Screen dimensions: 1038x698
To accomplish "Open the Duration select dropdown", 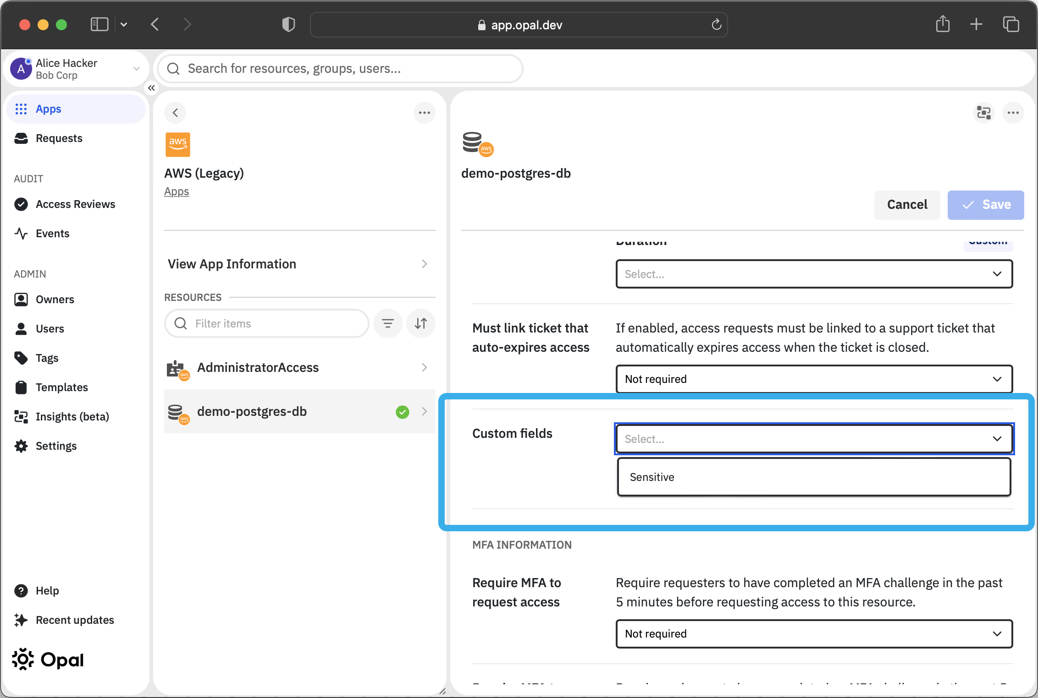I will tap(814, 274).
